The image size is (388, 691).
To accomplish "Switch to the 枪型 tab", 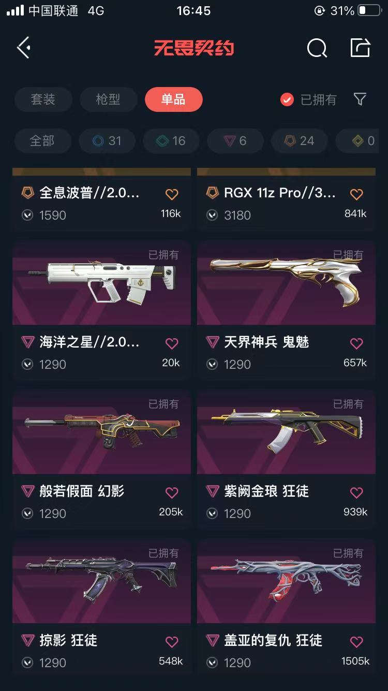I will click(x=108, y=99).
